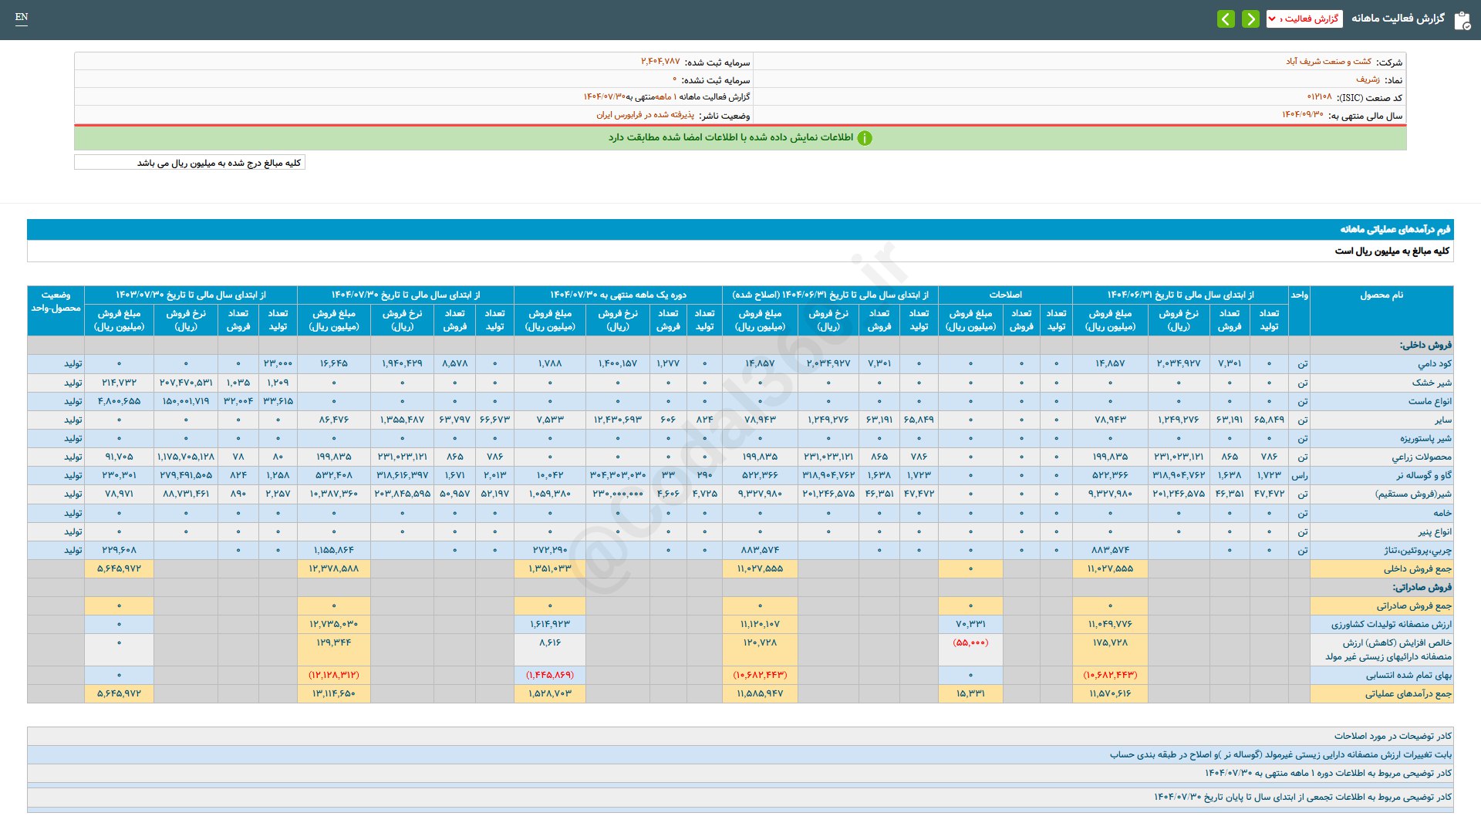Screen dimensions: 1481x833
Task: Click the کادر توضیحات در مورد اصلاحات heading
Action: click(x=1392, y=737)
